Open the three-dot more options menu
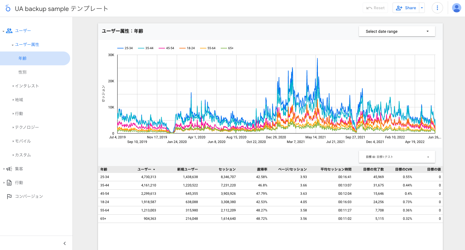Image resolution: width=465 pixels, height=250 pixels. pyautogui.click(x=437, y=8)
